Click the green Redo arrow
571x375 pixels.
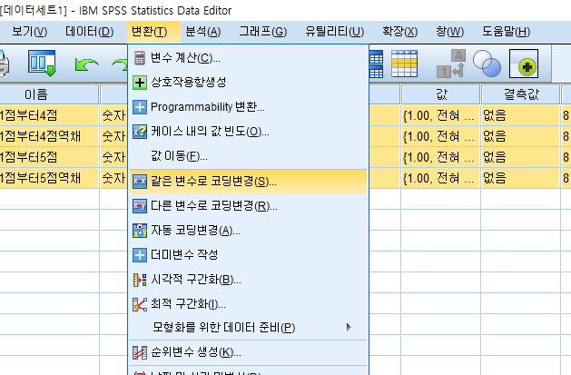click(120, 64)
